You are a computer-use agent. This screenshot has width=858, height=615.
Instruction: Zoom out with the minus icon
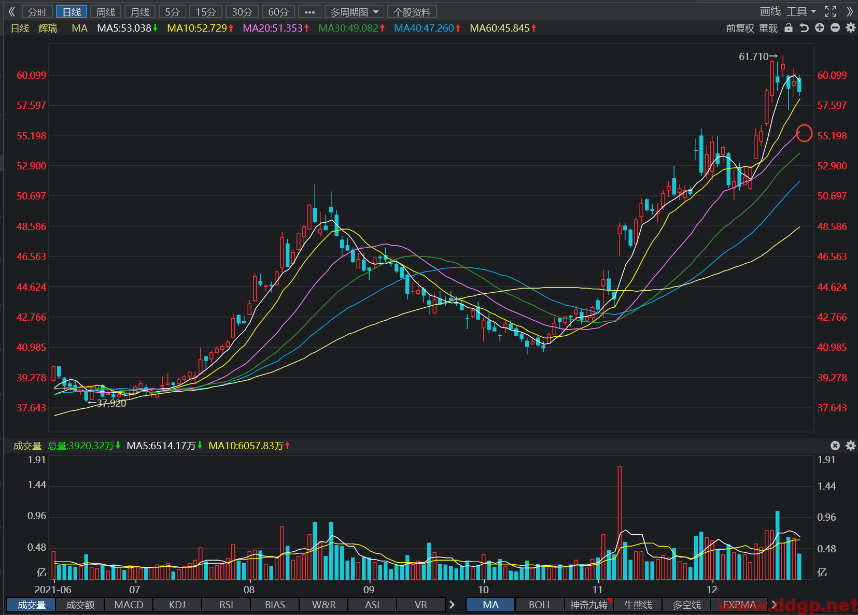[x=835, y=28]
